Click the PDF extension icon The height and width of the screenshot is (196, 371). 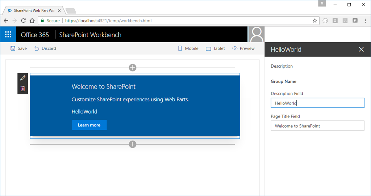(x=345, y=21)
